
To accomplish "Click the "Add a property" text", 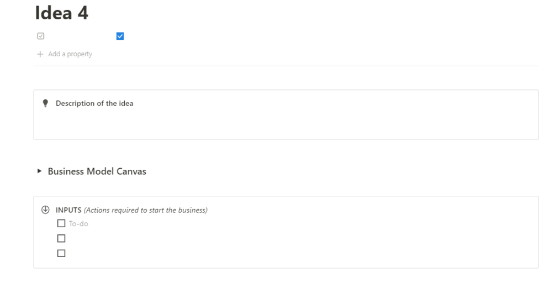I will click(70, 54).
